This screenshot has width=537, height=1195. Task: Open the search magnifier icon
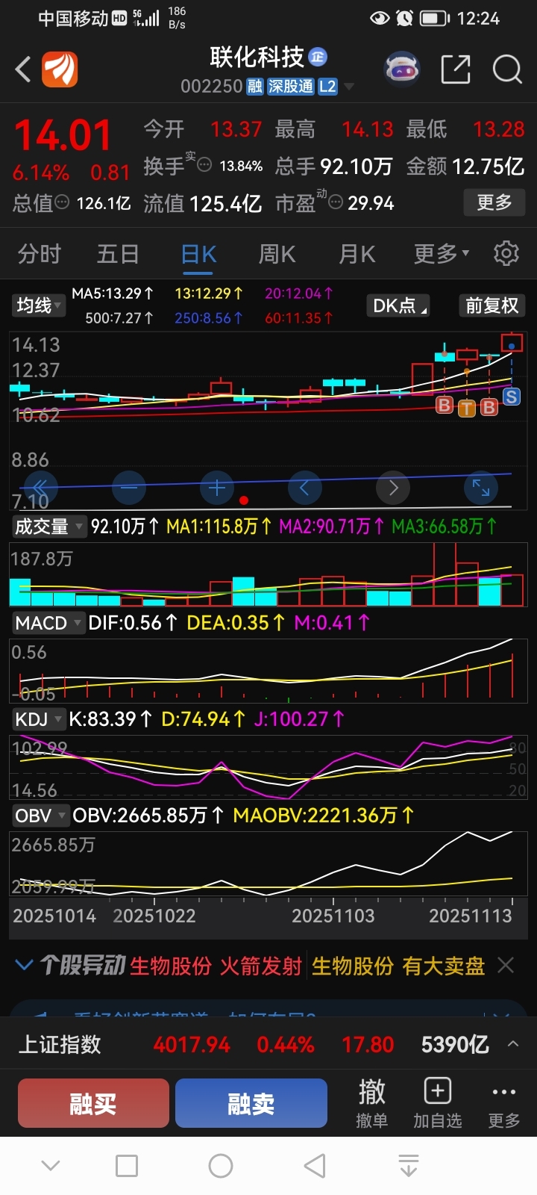tap(507, 69)
